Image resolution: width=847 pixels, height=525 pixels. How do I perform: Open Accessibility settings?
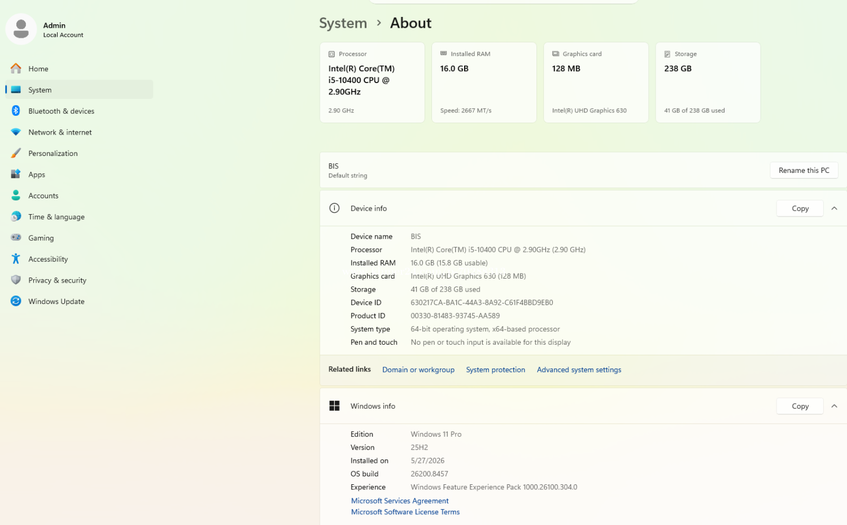click(x=79, y=259)
